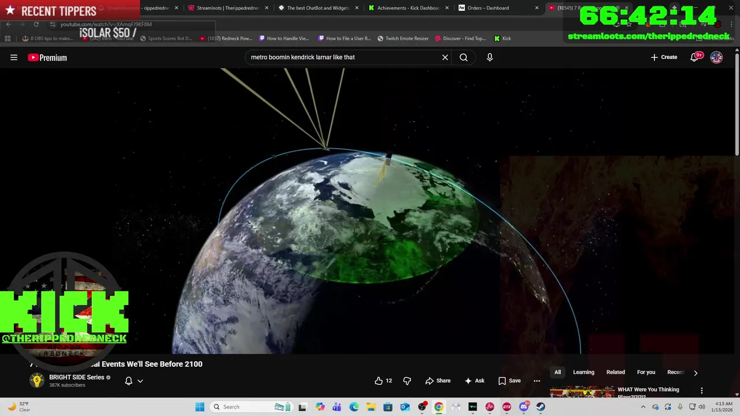The width and height of the screenshot is (740, 416).
Task: Open the apps grid on the bookmarks bar
Action: tap(8, 39)
